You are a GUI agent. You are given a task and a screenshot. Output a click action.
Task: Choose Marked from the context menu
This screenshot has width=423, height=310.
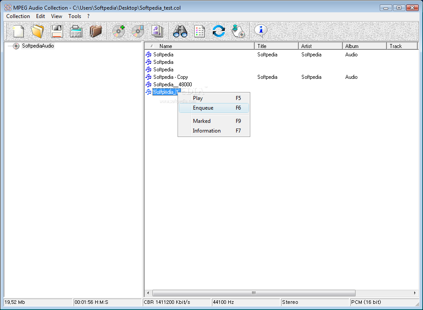214,121
